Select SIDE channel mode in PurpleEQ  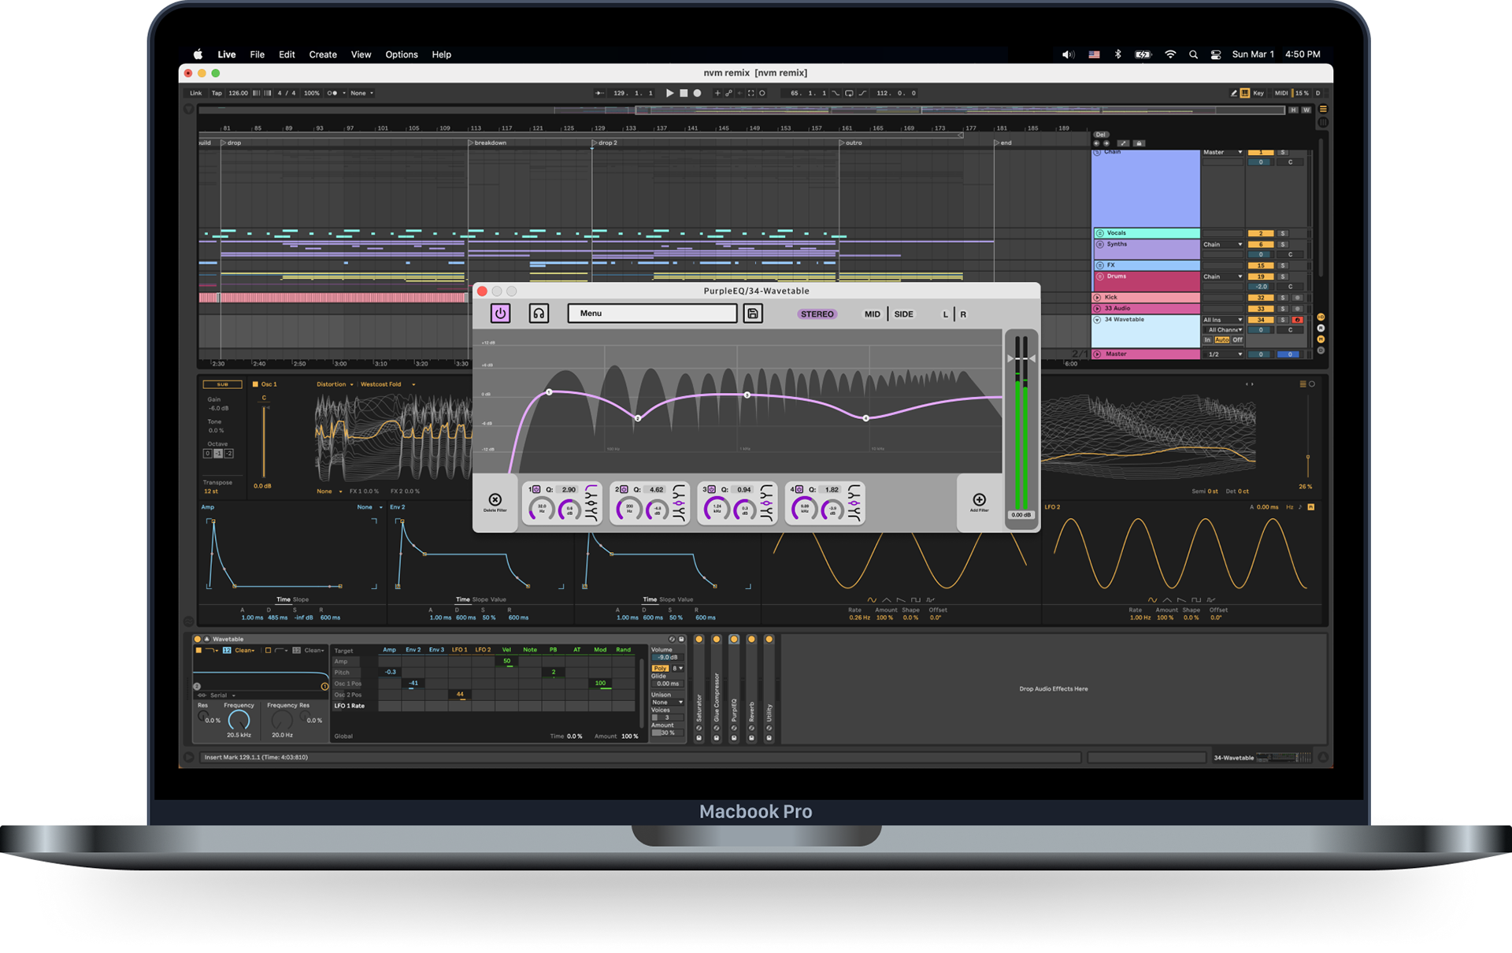pos(904,314)
